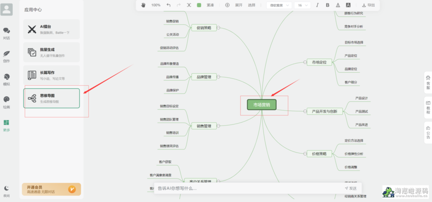This screenshot has width=432, height=202.
Task: Go to 创作 creation section
Action: coord(7,56)
